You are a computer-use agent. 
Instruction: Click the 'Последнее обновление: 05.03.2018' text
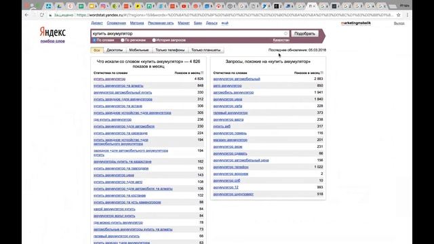click(297, 50)
